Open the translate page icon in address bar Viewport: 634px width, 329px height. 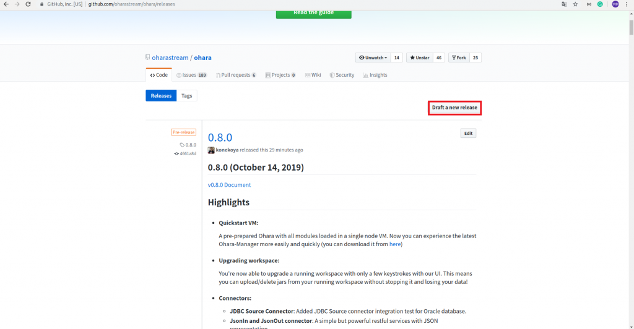pyautogui.click(x=564, y=4)
